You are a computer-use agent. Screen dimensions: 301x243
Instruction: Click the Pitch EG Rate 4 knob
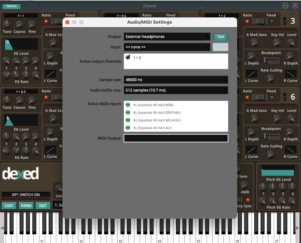[x=292, y=201]
